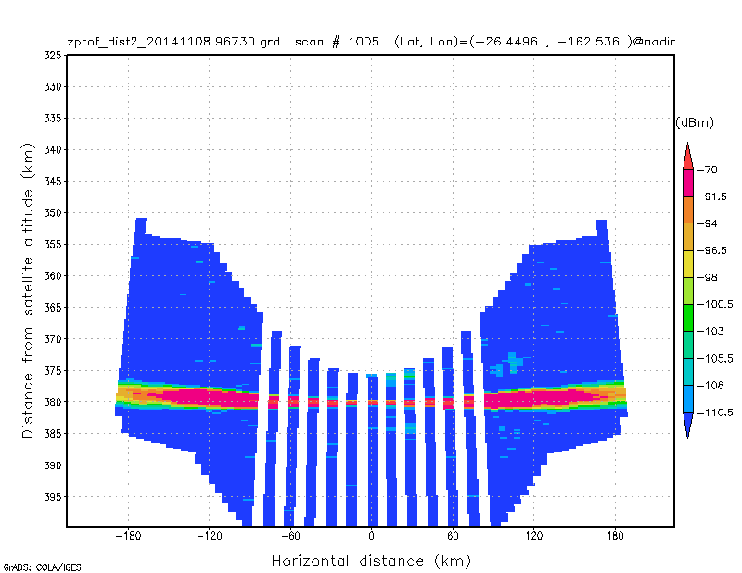742x573 pixels.
Task: Click the y-axis tick label 325
Action: 53,56
